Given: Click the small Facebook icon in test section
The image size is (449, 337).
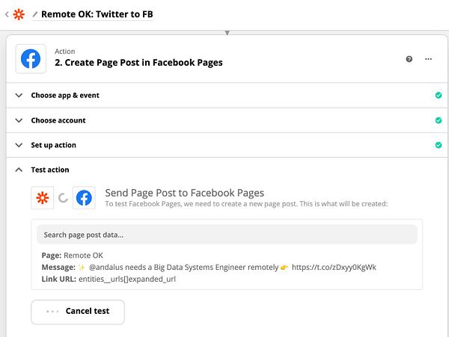Looking at the screenshot, I should click(85, 198).
